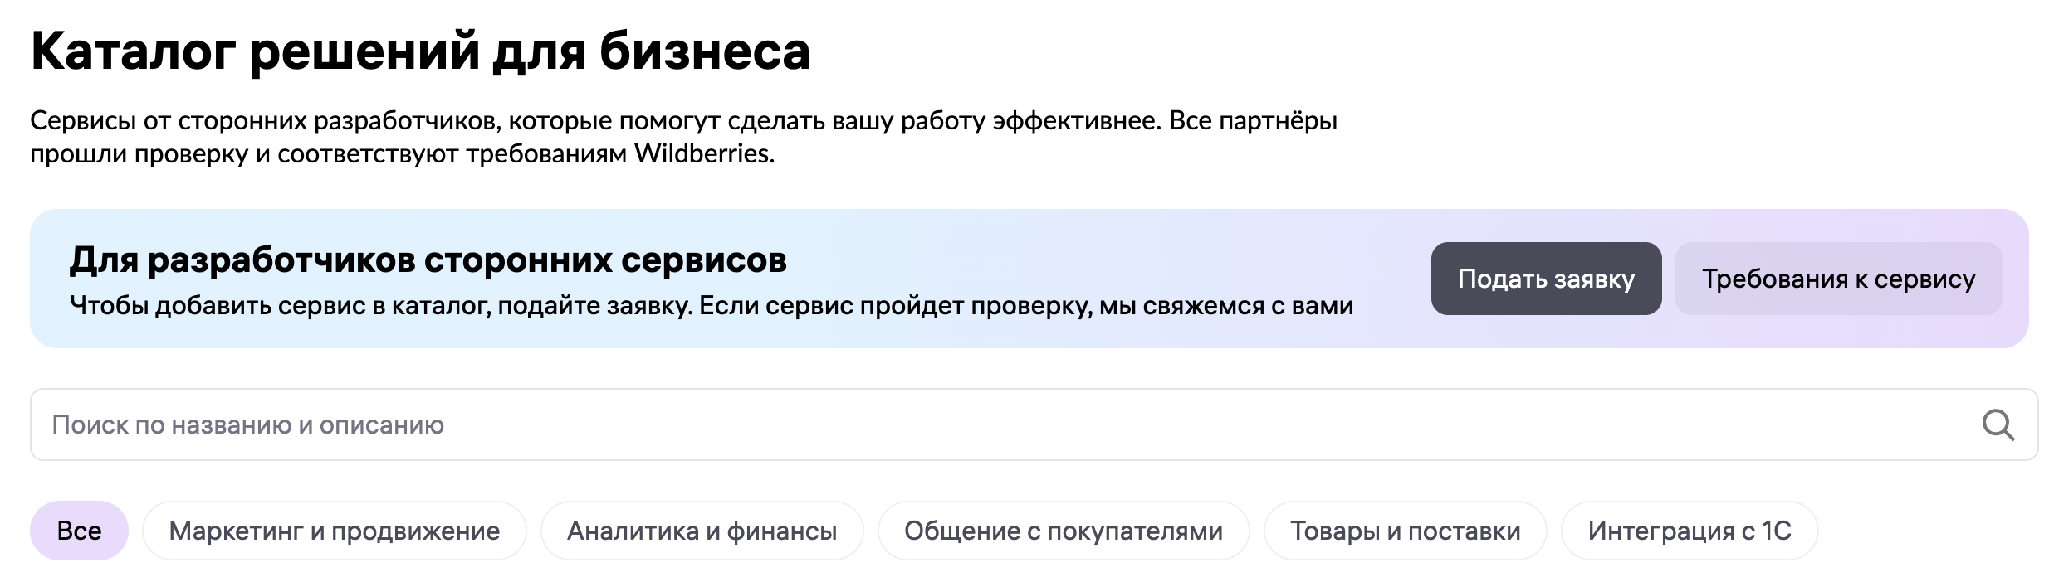Image resolution: width=2054 pixels, height=582 pixels.
Task: Click the magnifier search icon
Action: click(1998, 425)
